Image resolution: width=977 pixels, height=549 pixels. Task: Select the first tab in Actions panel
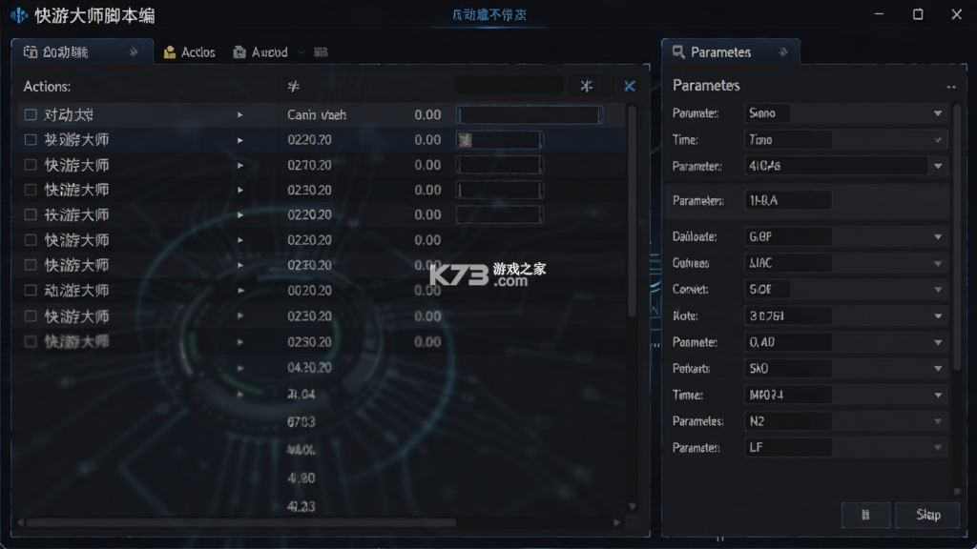[x=82, y=52]
